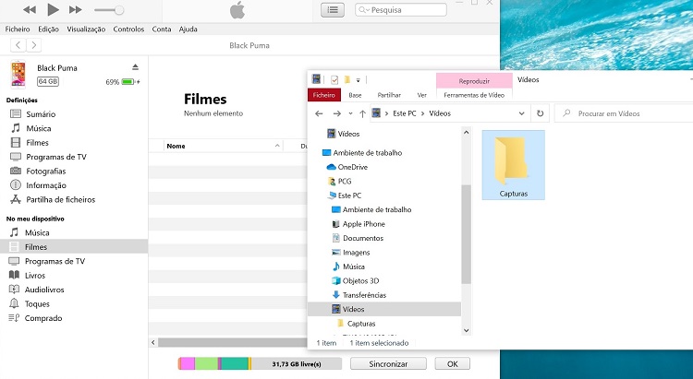Viewport: 693px width, 379px height.
Task: Eject the Black Puma device
Action: pos(135,67)
